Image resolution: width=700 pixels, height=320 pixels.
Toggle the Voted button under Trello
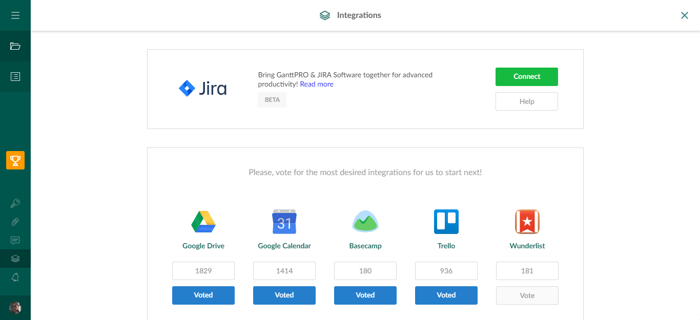click(446, 295)
